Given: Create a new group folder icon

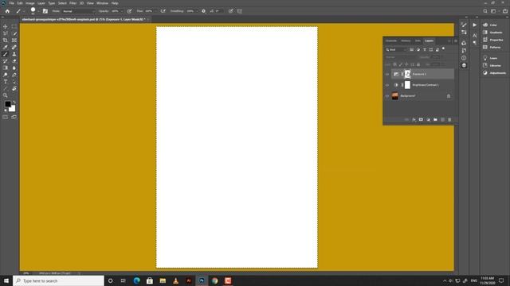Looking at the screenshot, I should click(x=435, y=120).
